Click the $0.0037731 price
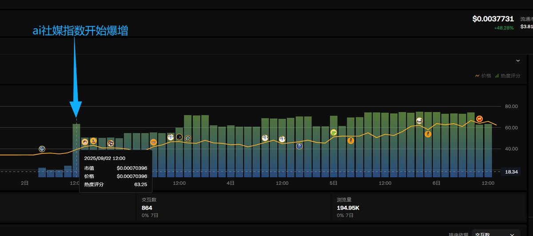This screenshot has height=236, width=533. tap(493, 19)
